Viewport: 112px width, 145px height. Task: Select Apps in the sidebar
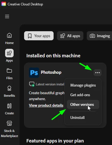9,56
